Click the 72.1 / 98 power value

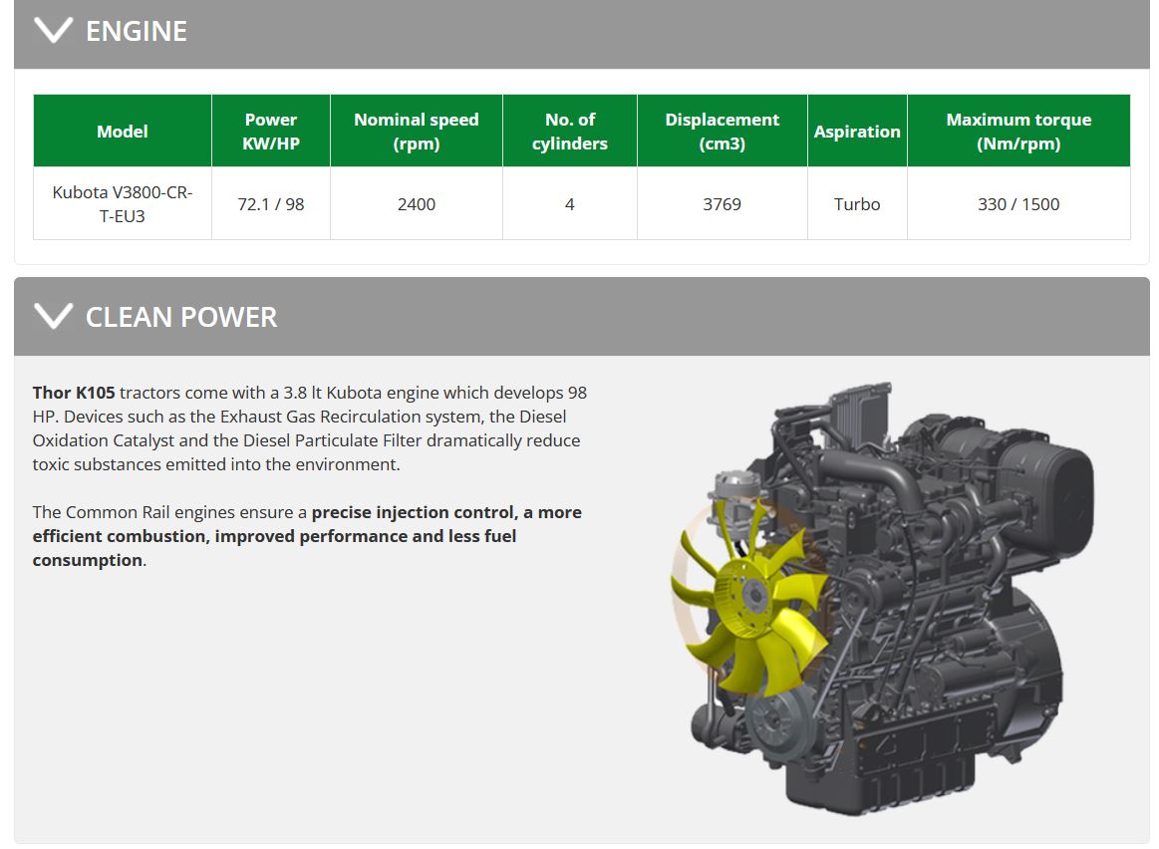pos(271,204)
